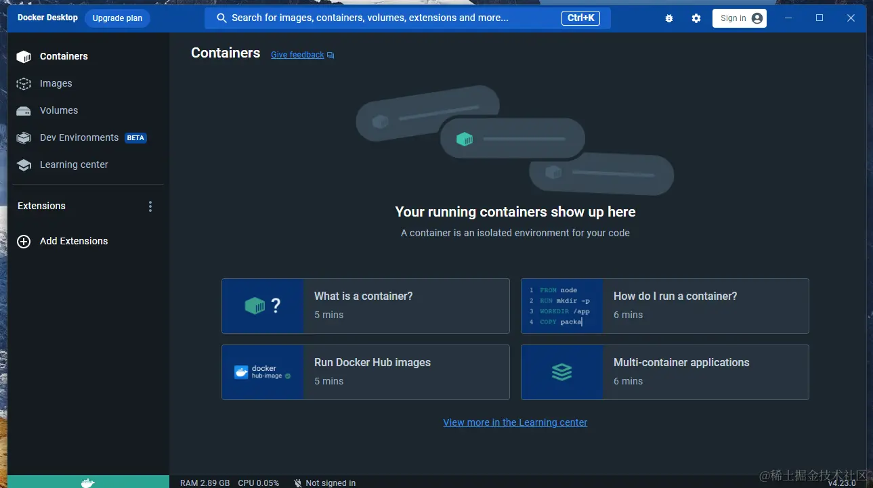Screen dimensions: 873x488
Task: Click the Learning center graduation cap icon
Action: point(24,165)
